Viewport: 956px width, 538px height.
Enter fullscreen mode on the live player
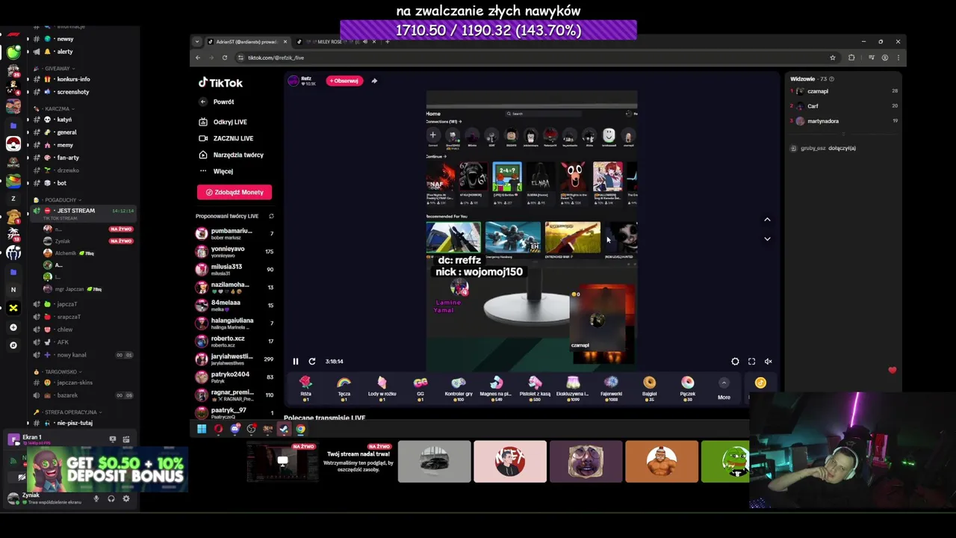click(x=751, y=362)
